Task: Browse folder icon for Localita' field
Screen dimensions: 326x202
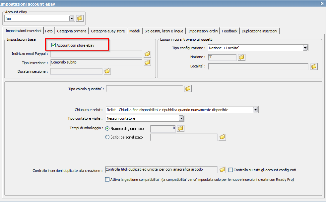Action: [314, 66]
